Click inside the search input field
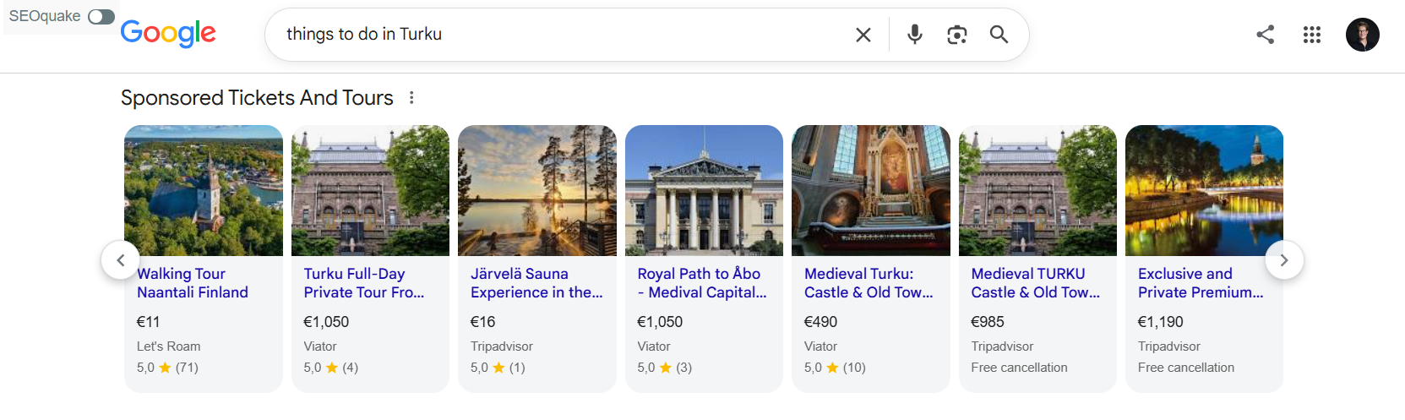Image resolution: width=1405 pixels, height=420 pixels. 558,35
